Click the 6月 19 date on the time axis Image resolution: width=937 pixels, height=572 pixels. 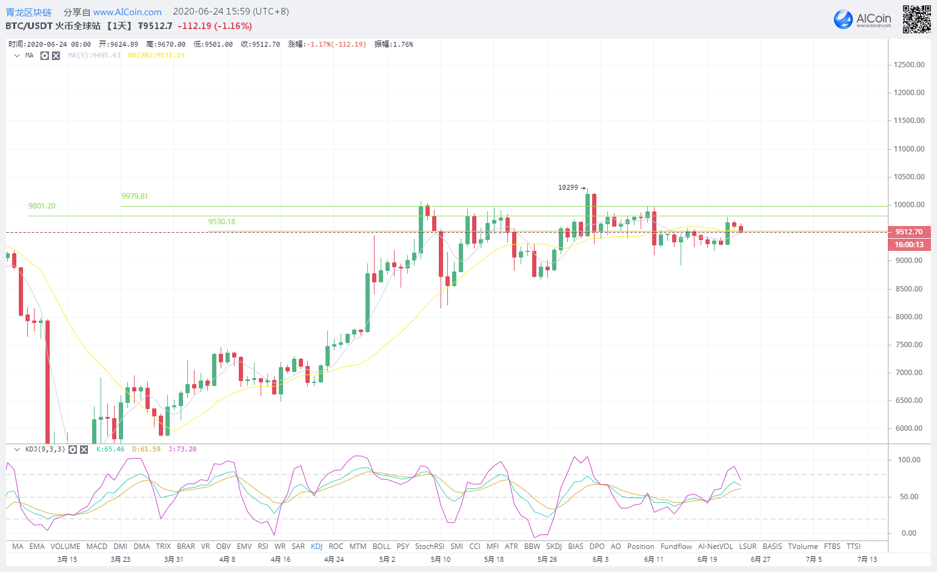pos(707,559)
